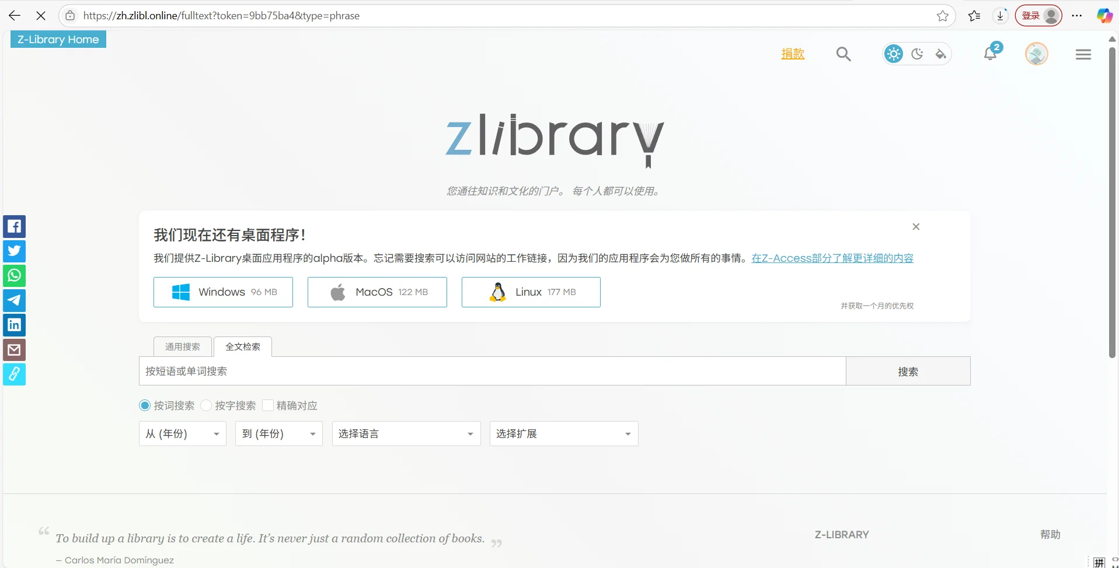1119x568 pixels.
Task: Download the MacOS 122 MB app
Action: 377,292
